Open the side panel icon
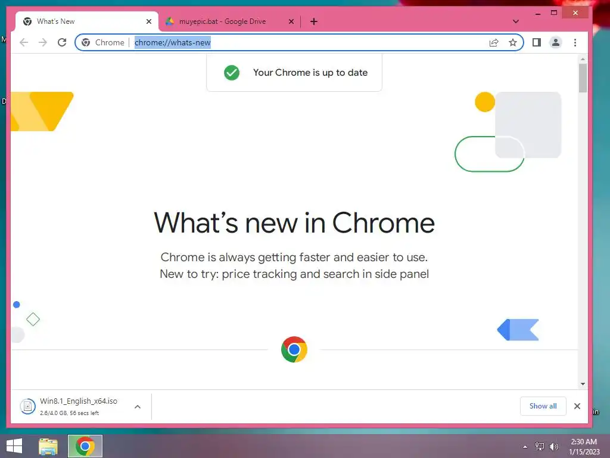Screen dimensions: 610x458 (x=537, y=42)
